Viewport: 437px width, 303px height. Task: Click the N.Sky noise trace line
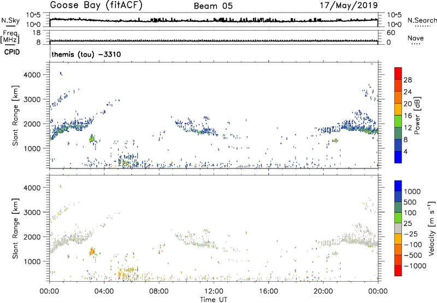click(214, 20)
